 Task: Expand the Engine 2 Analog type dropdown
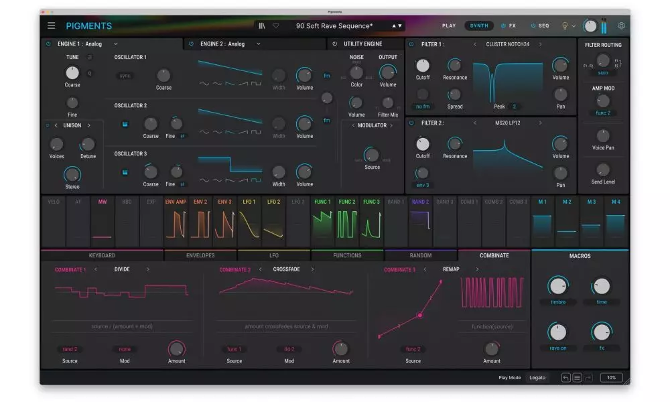[x=259, y=44]
